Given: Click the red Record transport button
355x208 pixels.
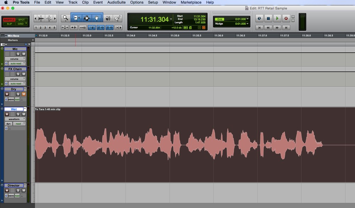Looking at the screenshot, I should click(286, 18).
